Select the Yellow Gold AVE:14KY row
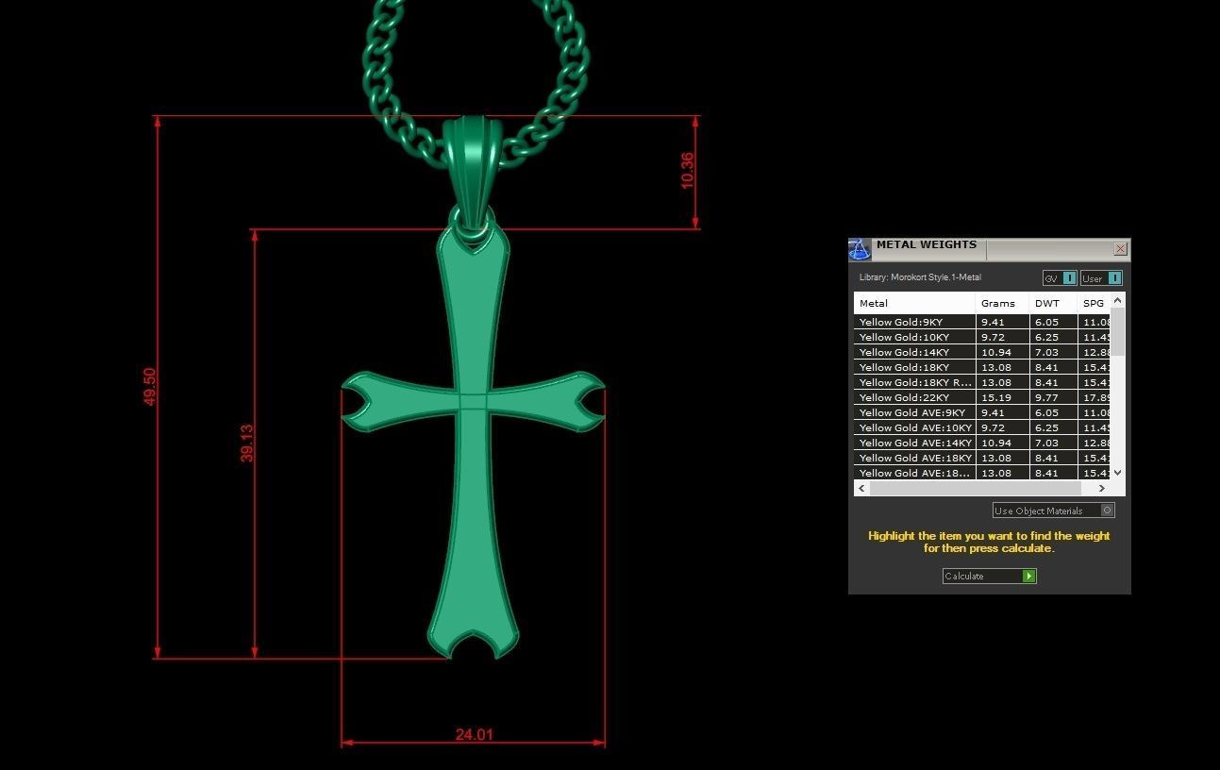 (x=981, y=443)
